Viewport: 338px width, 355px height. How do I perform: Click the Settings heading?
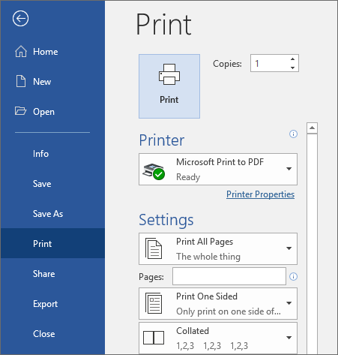click(166, 220)
